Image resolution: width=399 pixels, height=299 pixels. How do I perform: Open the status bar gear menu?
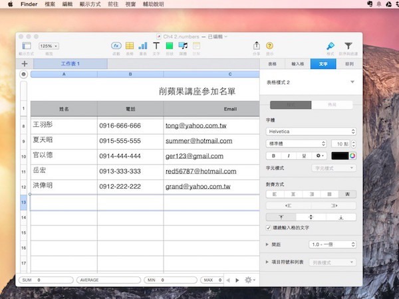(250, 280)
